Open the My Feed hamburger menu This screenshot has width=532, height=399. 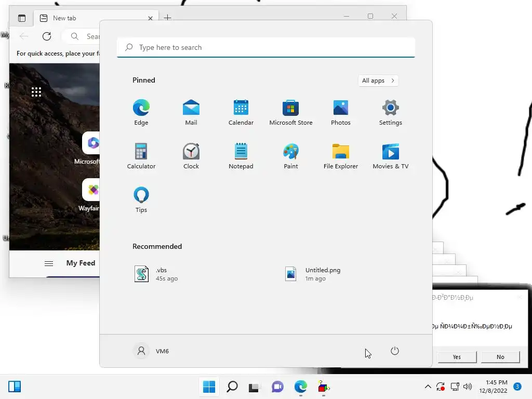(49, 263)
